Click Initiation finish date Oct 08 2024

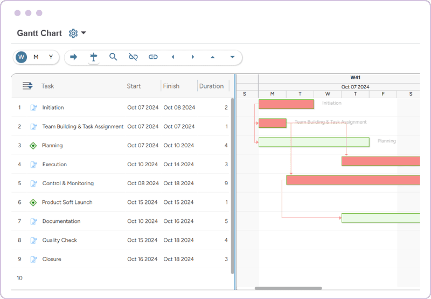[179, 107]
